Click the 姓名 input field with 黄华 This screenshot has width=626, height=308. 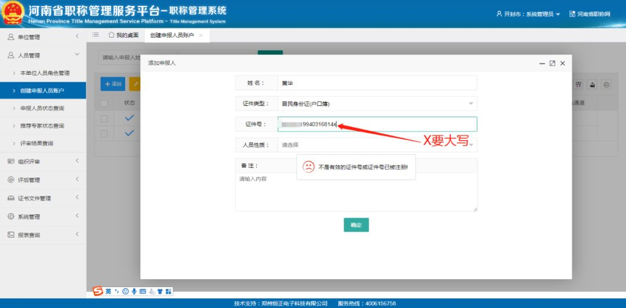coord(377,83)
